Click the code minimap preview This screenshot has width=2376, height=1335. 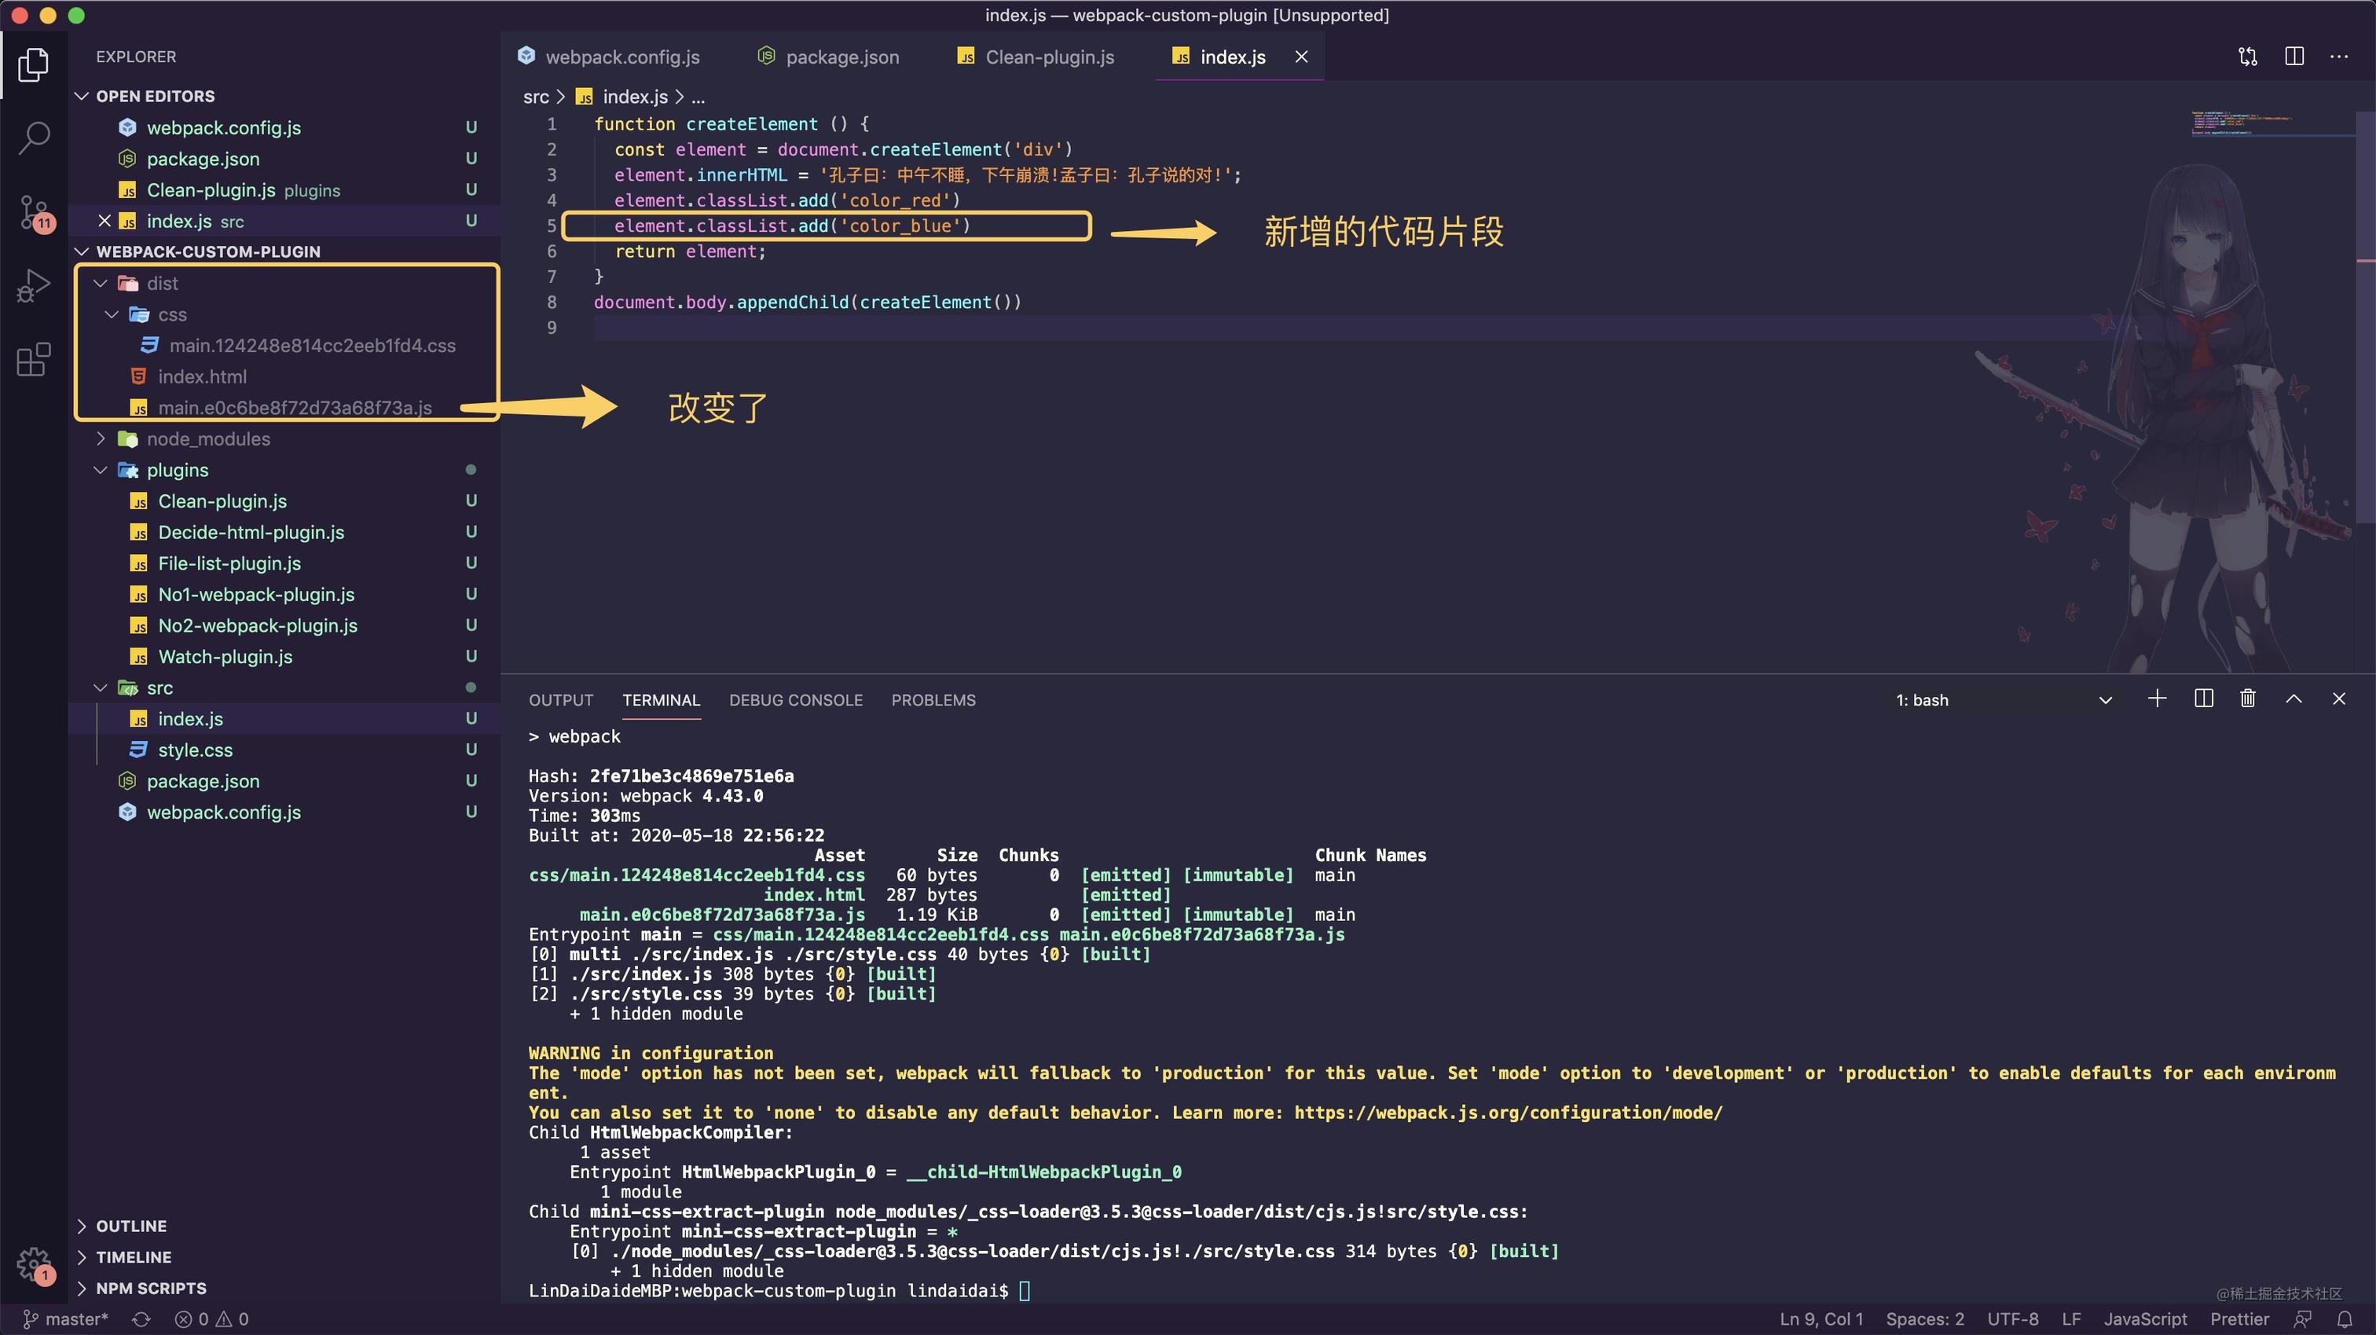[2243, 123]
